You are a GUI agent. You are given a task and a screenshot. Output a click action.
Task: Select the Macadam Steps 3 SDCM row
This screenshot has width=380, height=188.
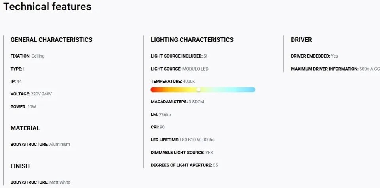point(177,102)
